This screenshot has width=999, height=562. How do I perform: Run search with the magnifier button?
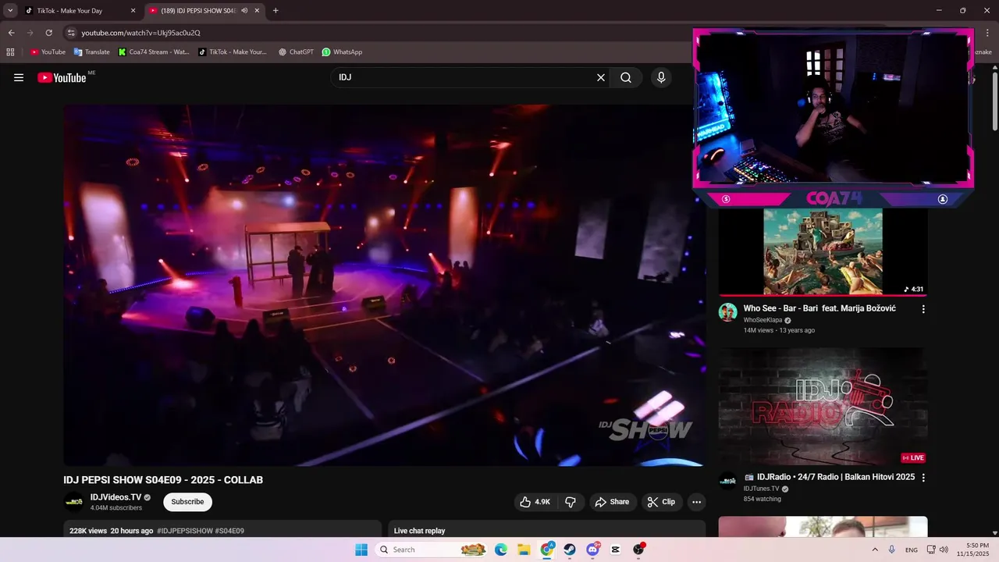[x=626, y=77]
